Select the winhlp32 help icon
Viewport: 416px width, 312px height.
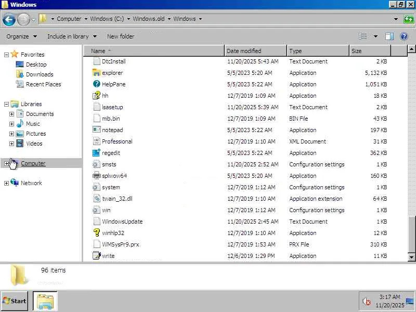point(96,233)
